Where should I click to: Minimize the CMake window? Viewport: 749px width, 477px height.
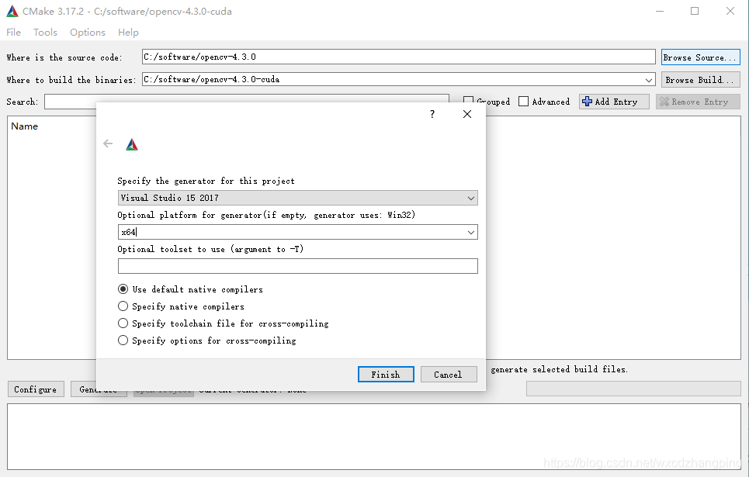pos(660,11)
